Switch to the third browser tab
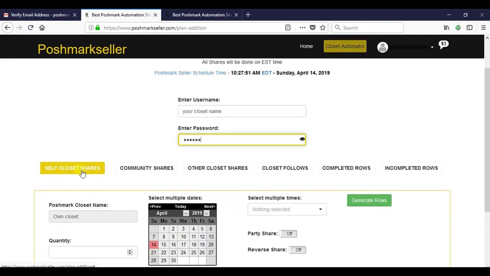 [x=202, y=15]
